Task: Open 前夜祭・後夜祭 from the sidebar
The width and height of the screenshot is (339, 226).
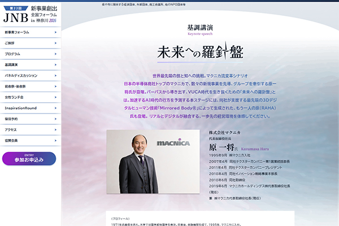Action: [x=31, y=86]
